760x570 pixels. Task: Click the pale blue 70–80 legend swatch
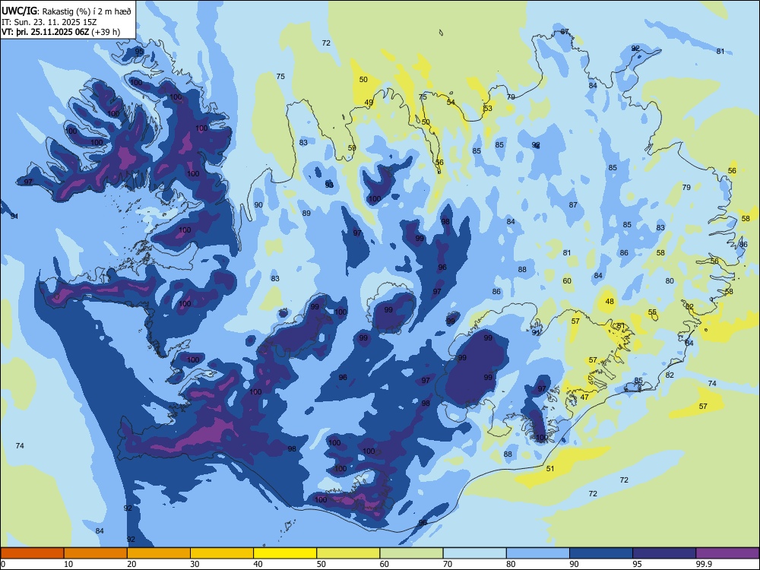point(474,553)
